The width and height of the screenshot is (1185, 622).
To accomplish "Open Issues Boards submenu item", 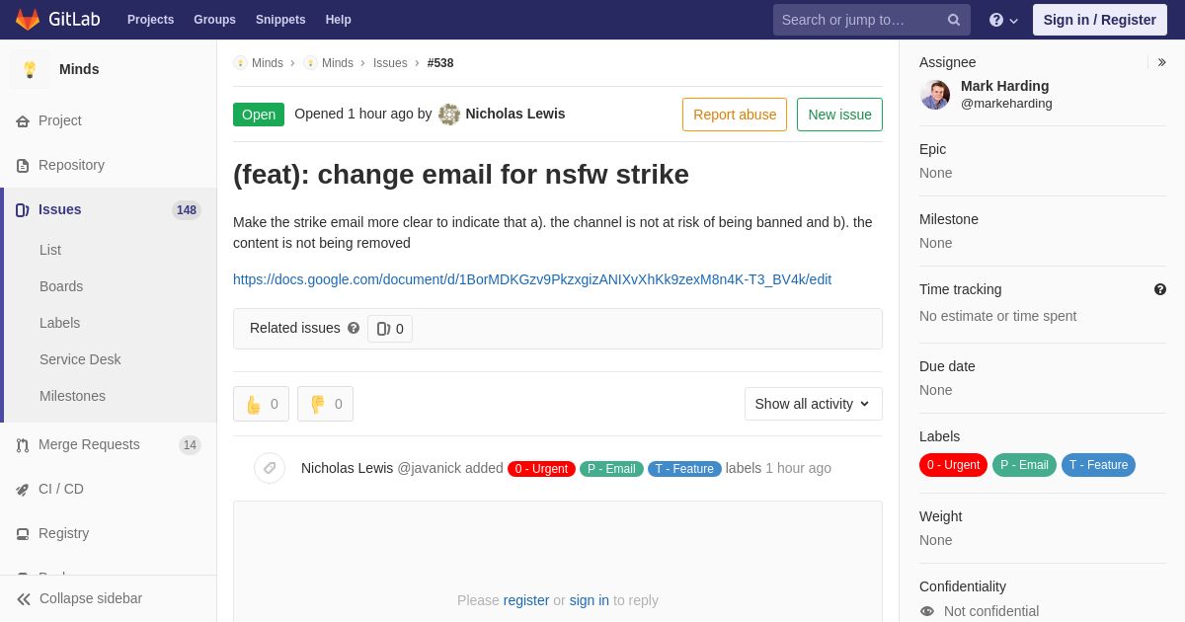I will point(61,286).
